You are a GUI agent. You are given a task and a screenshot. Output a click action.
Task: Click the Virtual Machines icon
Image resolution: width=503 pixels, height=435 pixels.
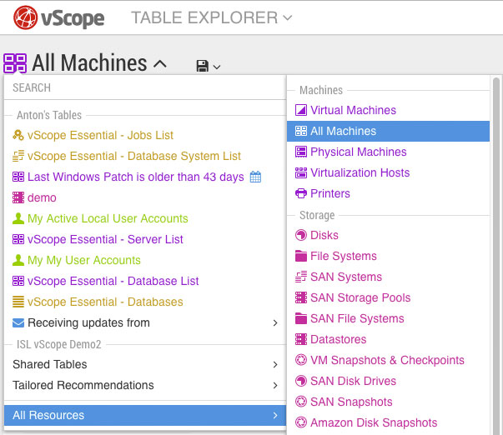(x=301, y=110)
